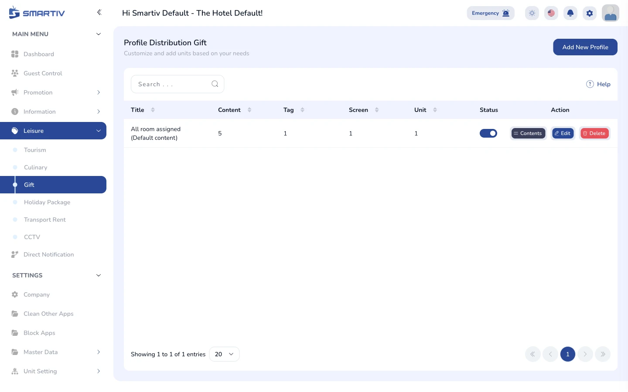Go to previous page

[550, 354]
